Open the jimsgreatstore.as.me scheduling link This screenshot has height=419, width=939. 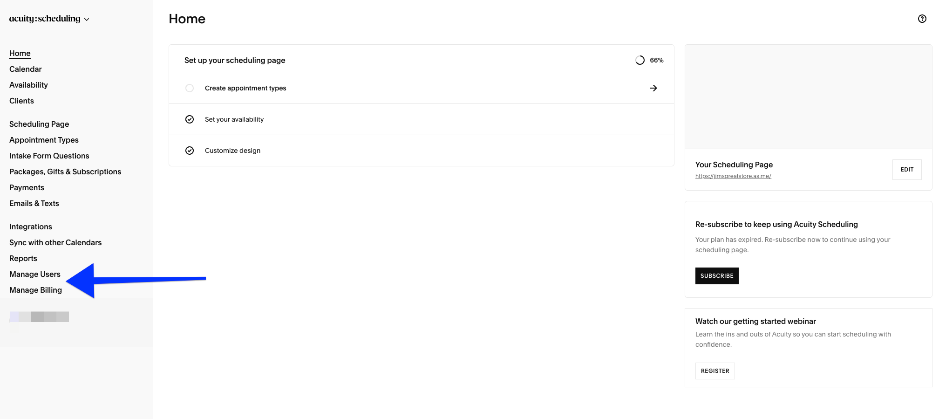tap(733, 176)
